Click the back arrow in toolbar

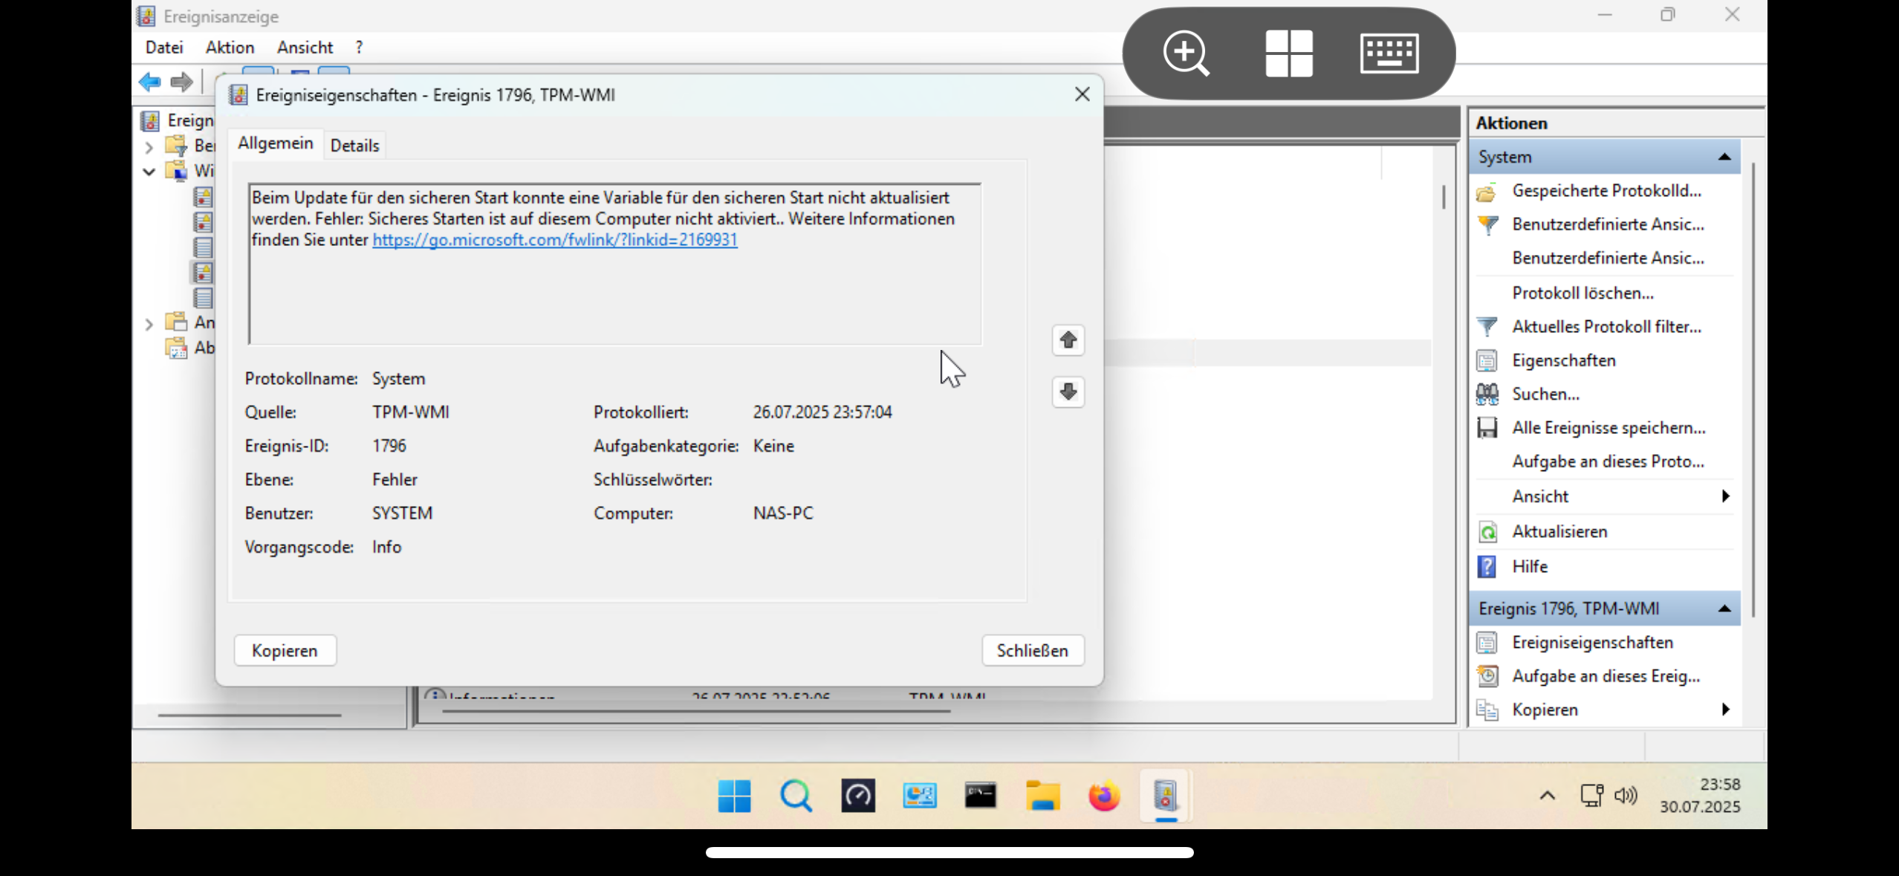coord(149,82)
